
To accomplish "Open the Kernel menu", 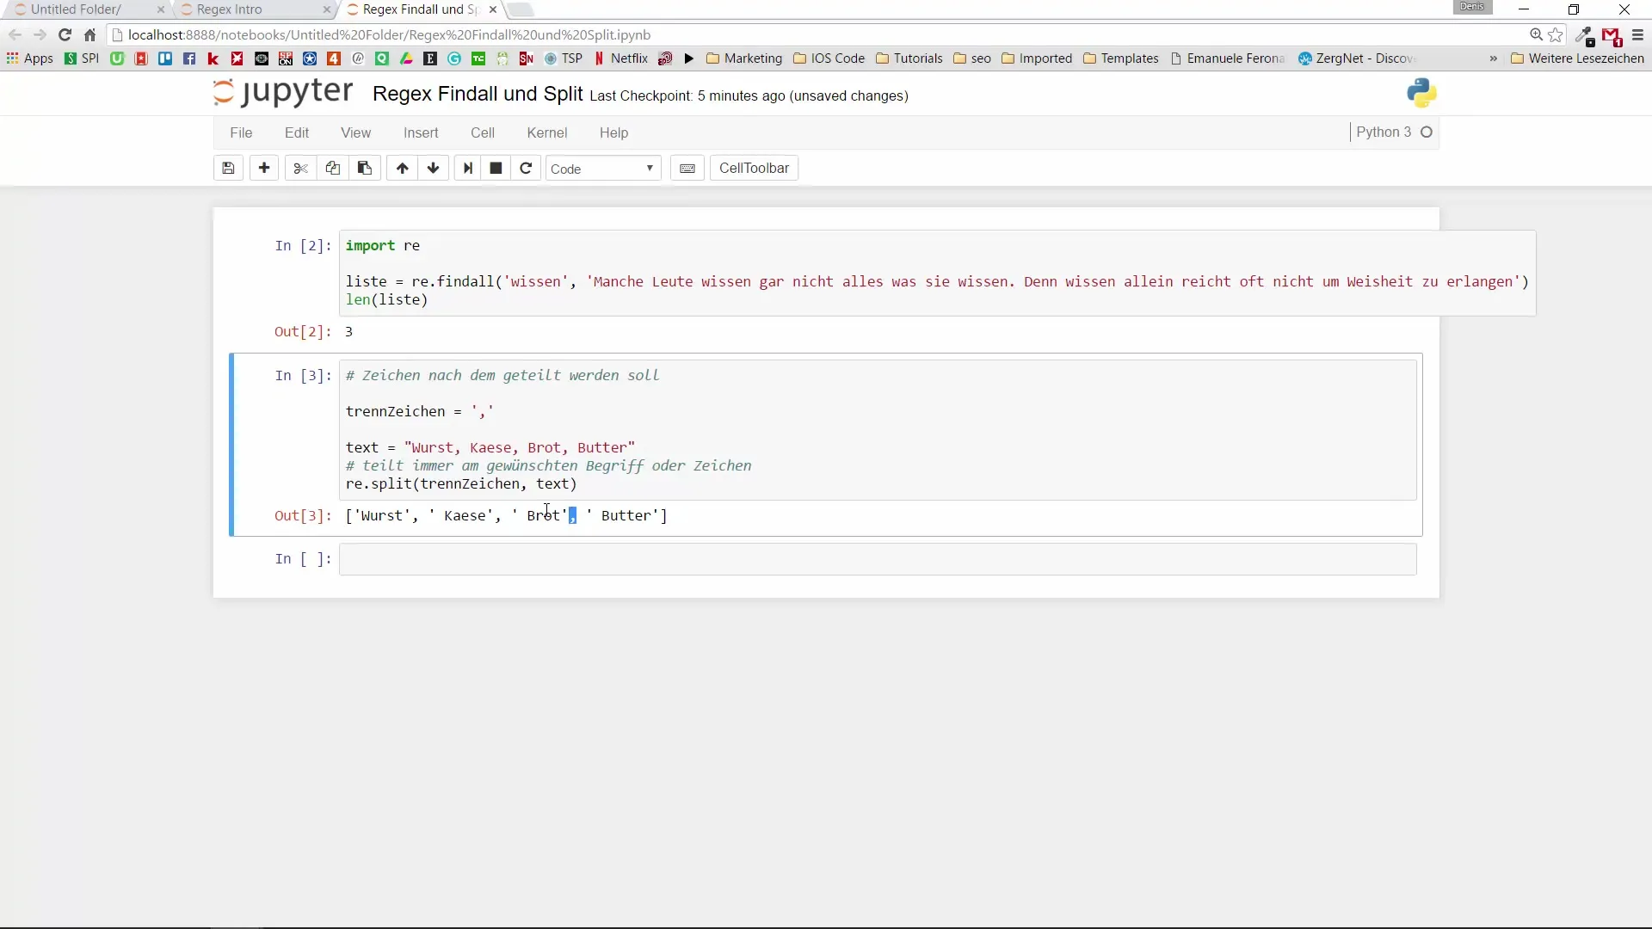I will [x=547, y=132].
